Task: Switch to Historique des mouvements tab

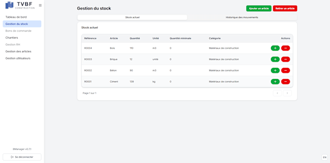Action: [x=242, y=17]
